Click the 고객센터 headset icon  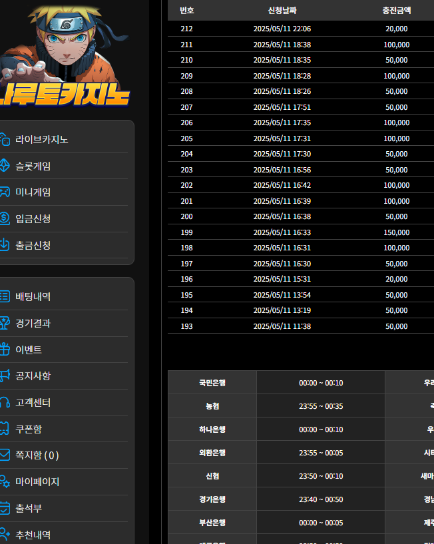(x=5, y=402)
